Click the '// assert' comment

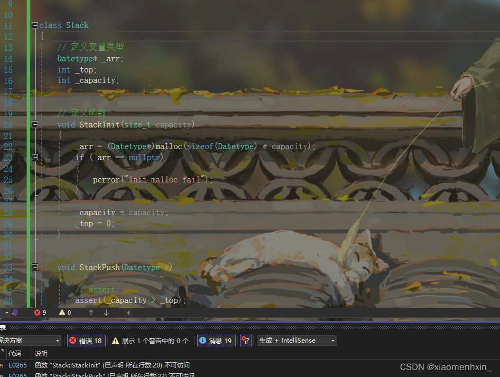coord(95,290)
